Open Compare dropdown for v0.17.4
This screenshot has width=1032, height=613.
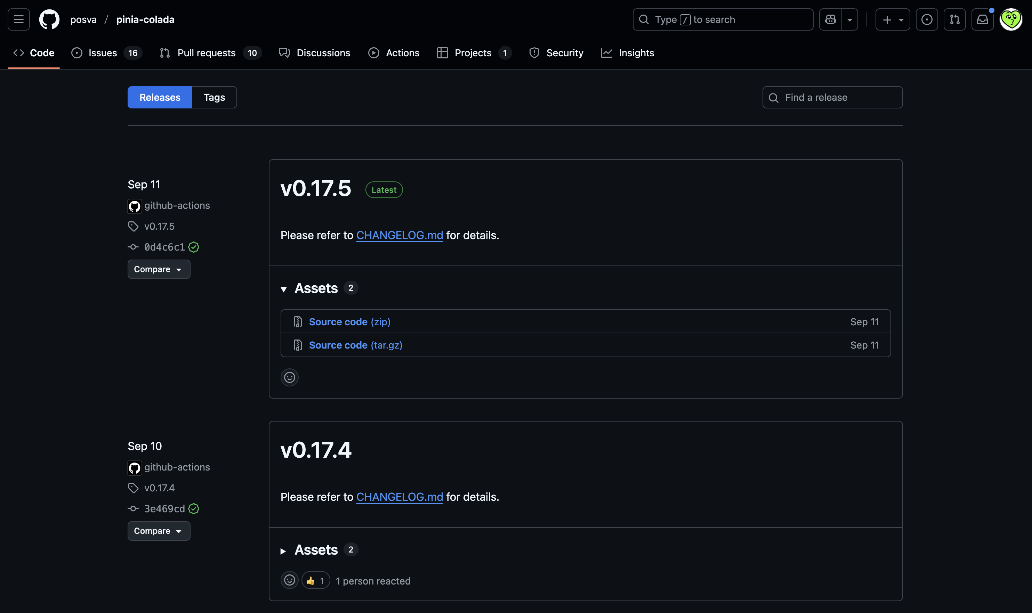click(159, 531)
